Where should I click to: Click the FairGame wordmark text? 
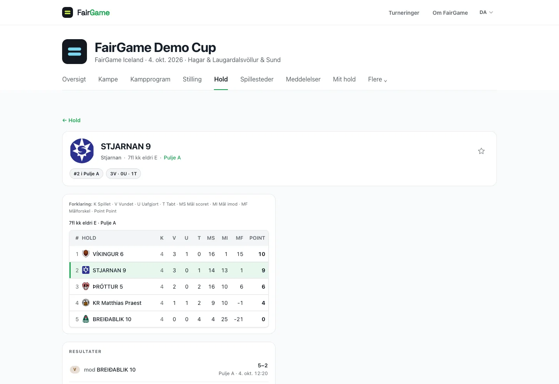tap(94, 13)
